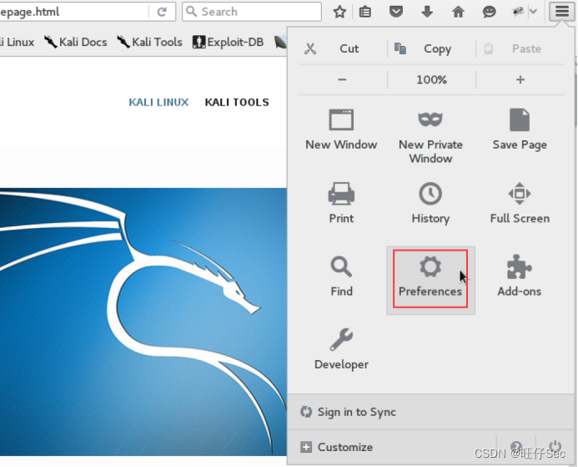The image size is (578, 467).
Task: Enter Full Screen mode
Action: (x=520, y=203)
